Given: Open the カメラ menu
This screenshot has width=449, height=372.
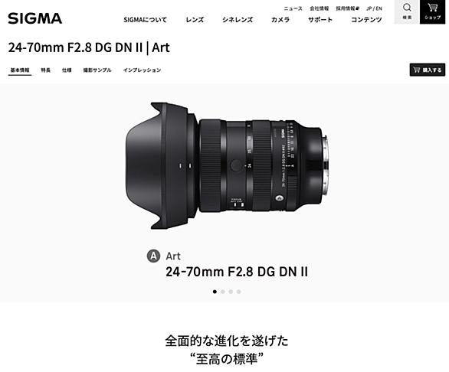Looking at the screenshot, I should click(280, 20).
